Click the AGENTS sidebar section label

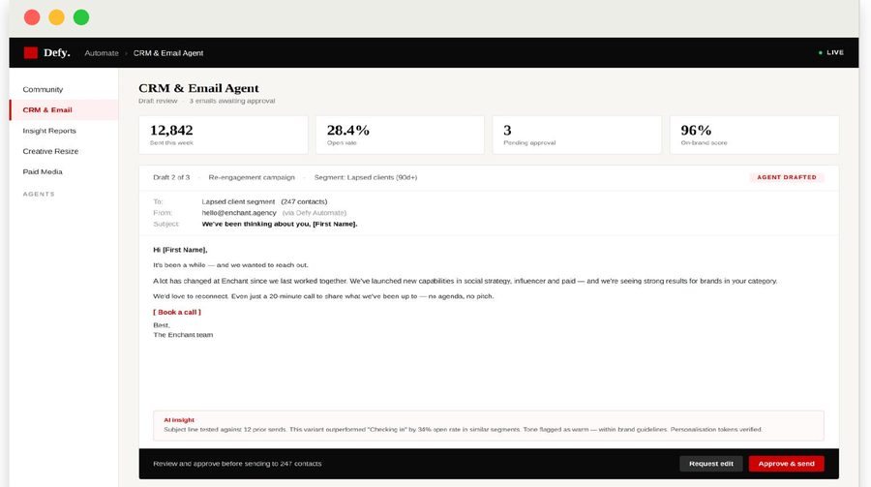tap(39, 194)
